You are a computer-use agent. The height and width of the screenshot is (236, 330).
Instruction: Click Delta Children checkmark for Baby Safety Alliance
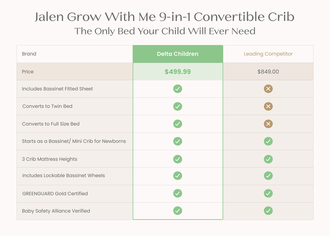[178, 210]
